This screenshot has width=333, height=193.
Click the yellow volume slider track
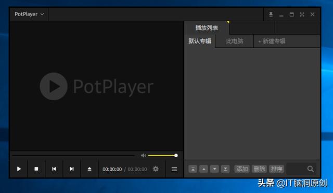162,156
